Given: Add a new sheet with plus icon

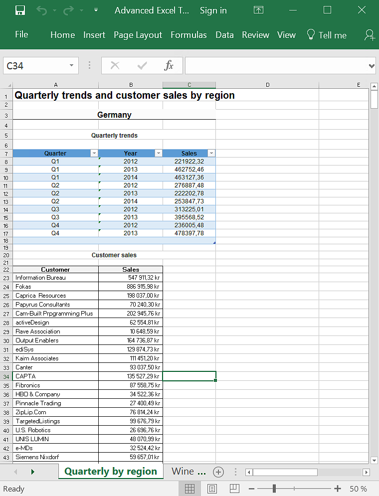Looking at the screenshot, I should tap(218, 472).
